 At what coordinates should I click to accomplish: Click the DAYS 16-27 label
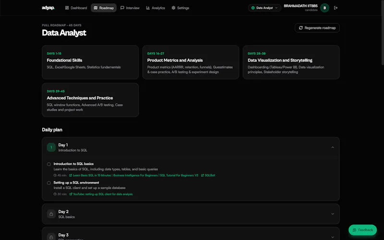156,53
